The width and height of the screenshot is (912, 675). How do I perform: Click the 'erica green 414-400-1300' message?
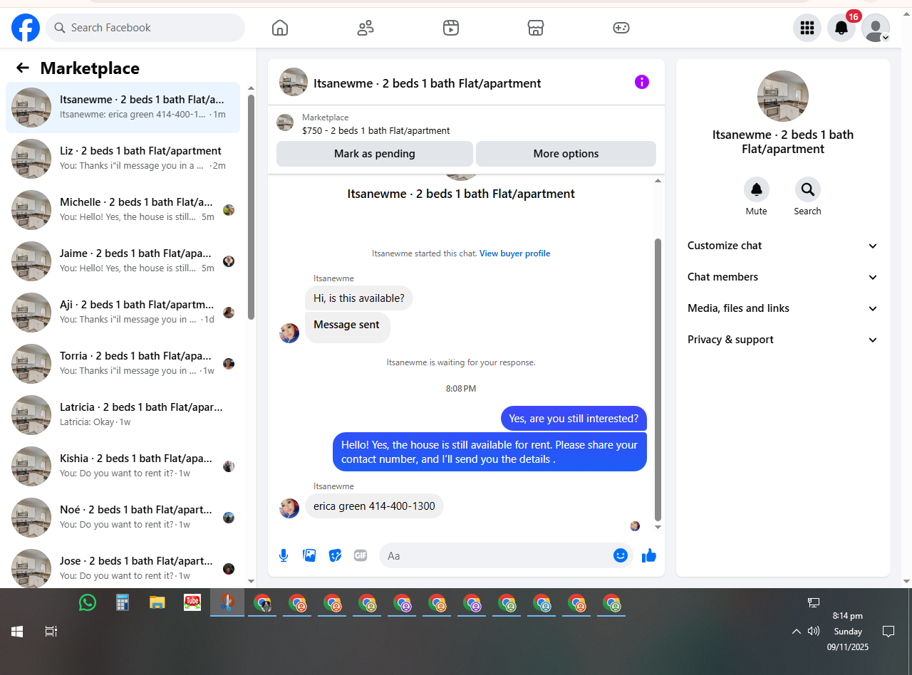click(x=374, y=506)
